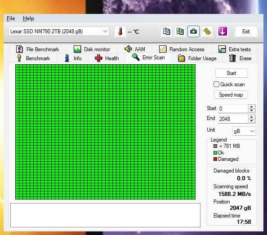Image resolution: width=267 pixels, height=235 pixels.
Task: Click the second copy screenshot icon
Action: click(x=180, y=31)
